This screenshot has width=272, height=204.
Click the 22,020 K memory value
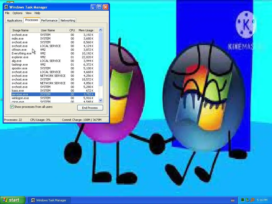click(88, 57)
